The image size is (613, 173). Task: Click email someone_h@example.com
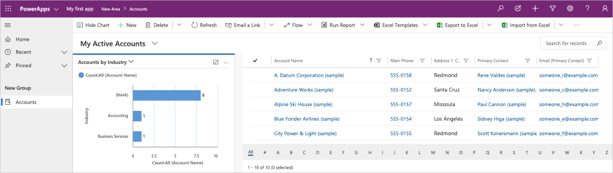pyautogui.click(x=569, y=104)
